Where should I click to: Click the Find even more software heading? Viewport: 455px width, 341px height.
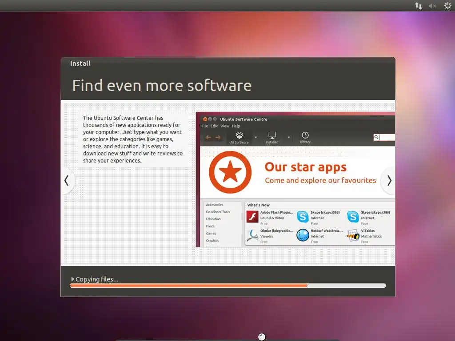(162, 86)
